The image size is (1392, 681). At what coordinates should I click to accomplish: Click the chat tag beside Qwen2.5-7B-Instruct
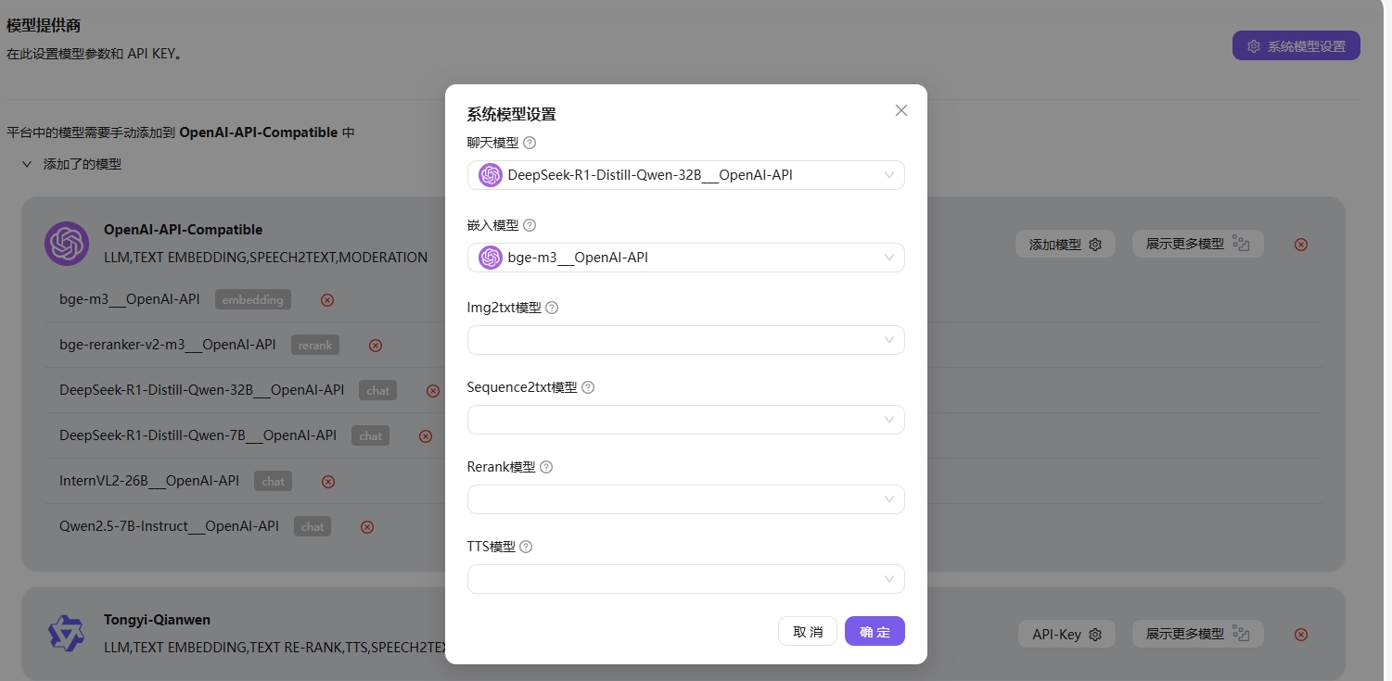[313, 526]
